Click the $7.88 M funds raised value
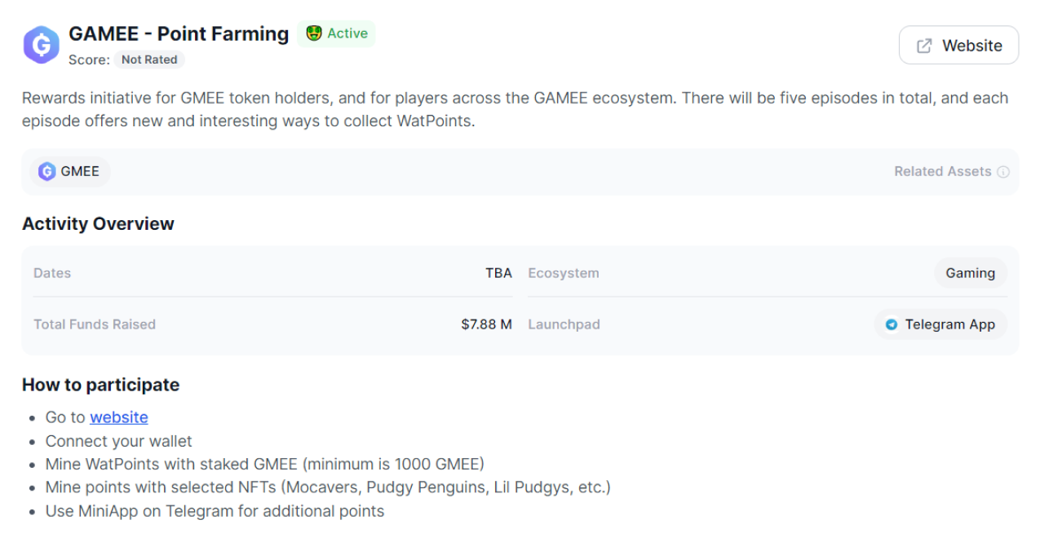1044x542 pixels. pyautogui.click(x=486, y=324)
